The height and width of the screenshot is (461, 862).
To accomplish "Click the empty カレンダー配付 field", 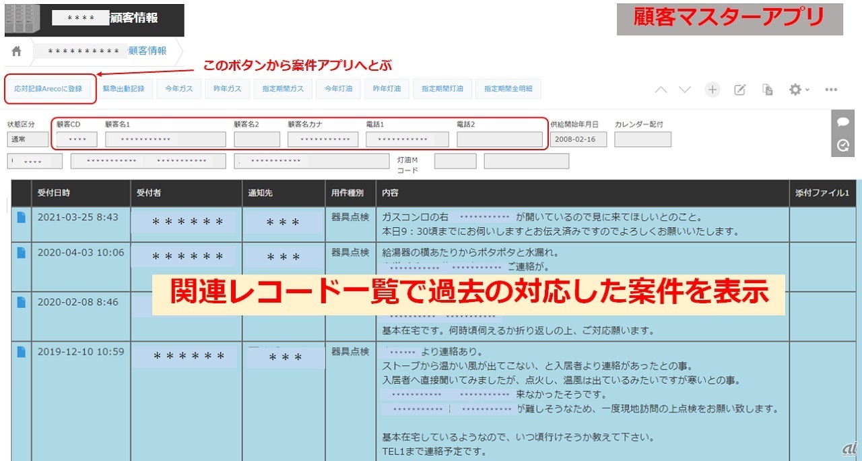I will (x=642, y=140).
